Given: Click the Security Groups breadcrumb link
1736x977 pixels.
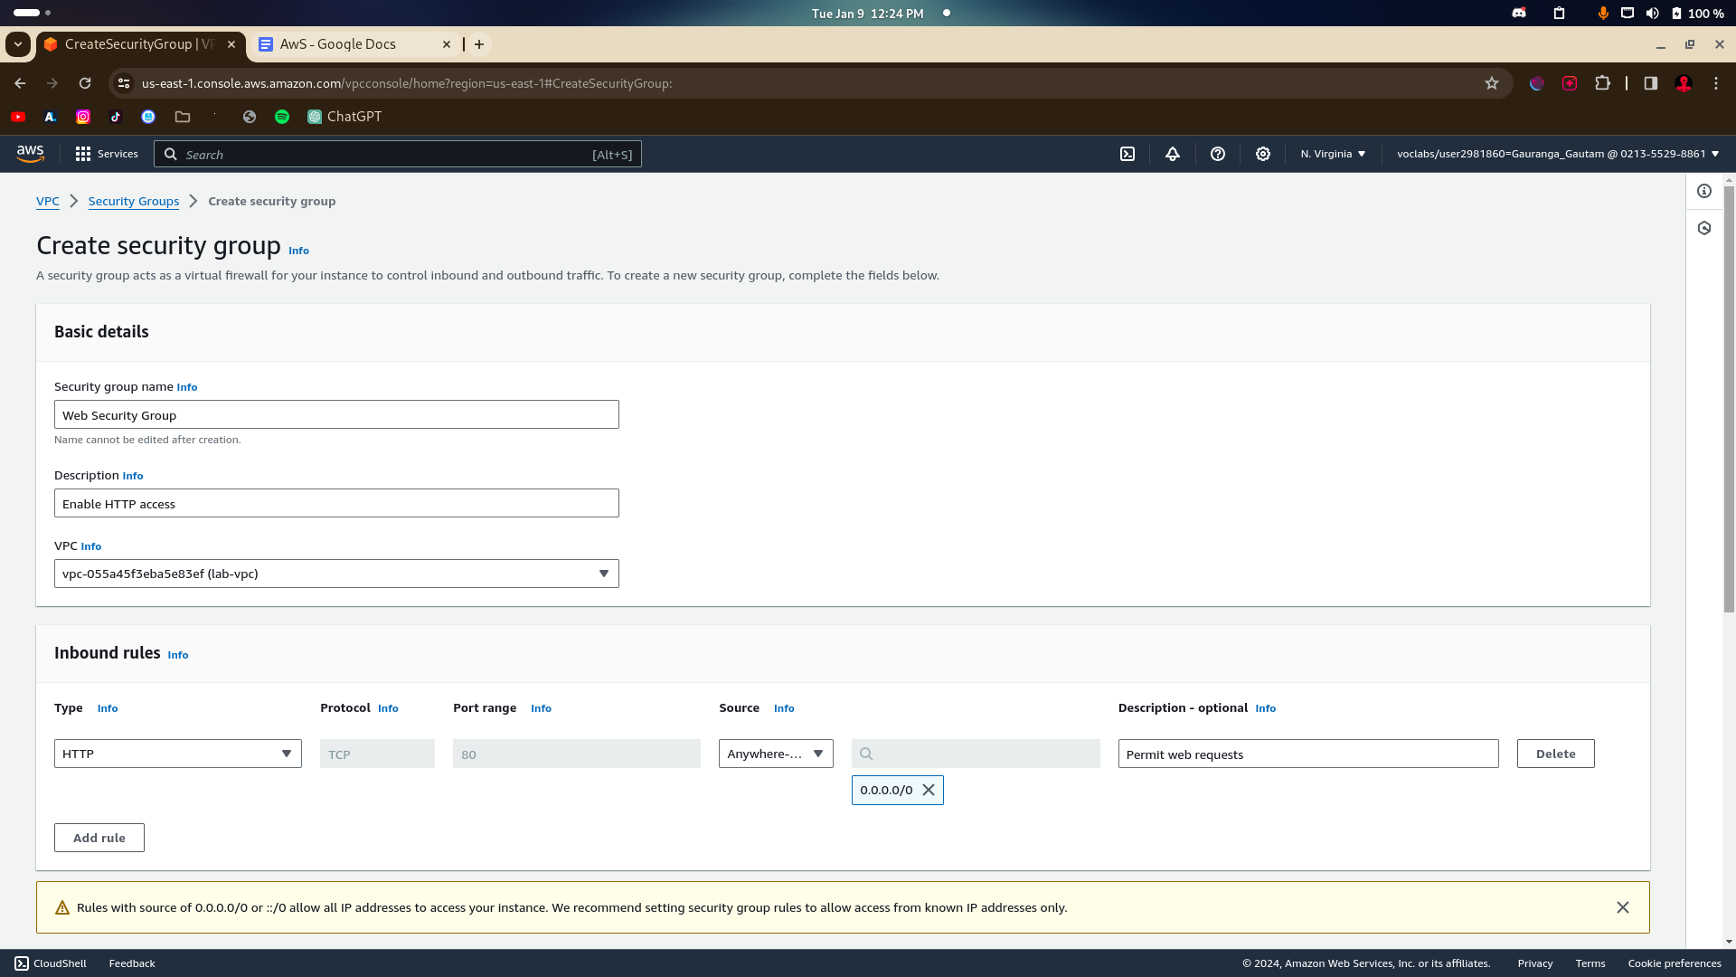Looking at the screenshot, I should (134, 201).
